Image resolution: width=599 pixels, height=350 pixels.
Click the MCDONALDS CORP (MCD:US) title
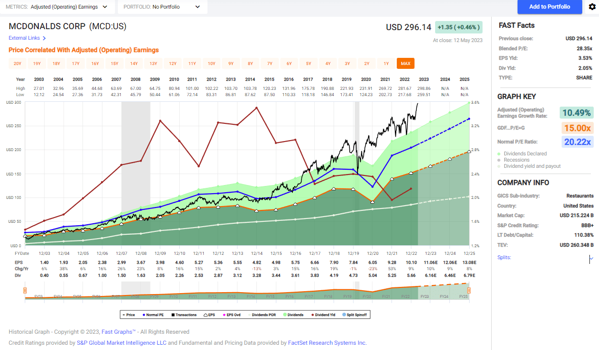[68, 27]
